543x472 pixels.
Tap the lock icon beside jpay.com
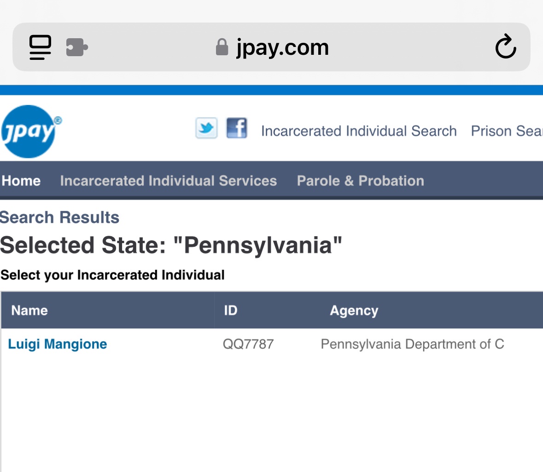tap(222, 47)
